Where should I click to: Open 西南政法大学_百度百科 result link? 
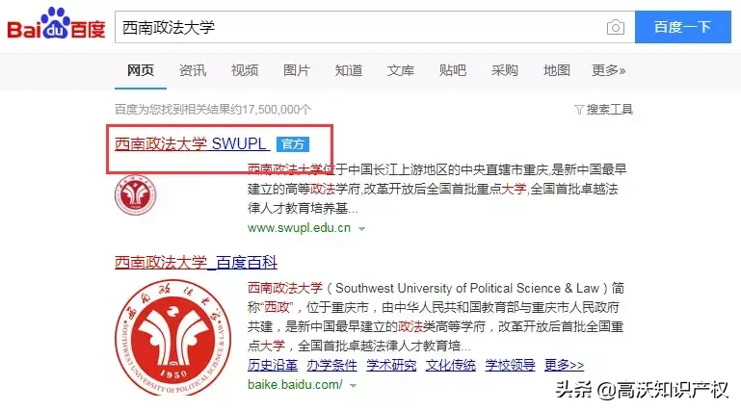[196, 262]
